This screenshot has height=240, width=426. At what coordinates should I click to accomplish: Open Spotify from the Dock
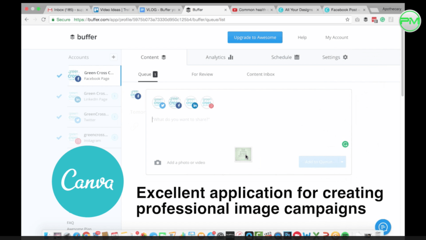[x=345, y=235]
